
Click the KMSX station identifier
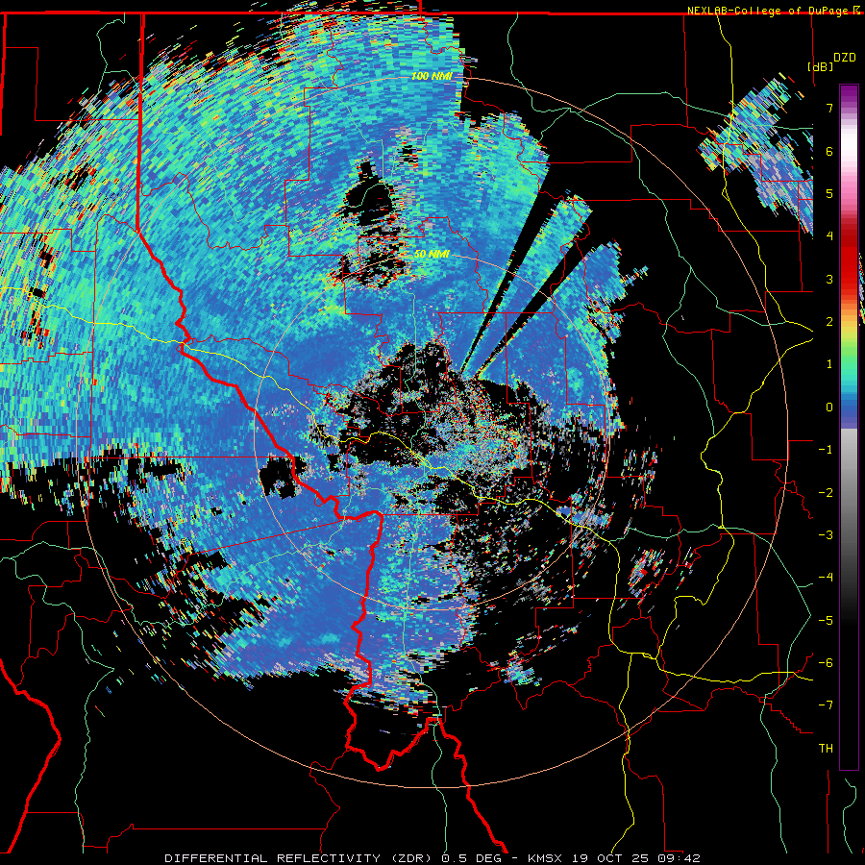coord(547,858)
